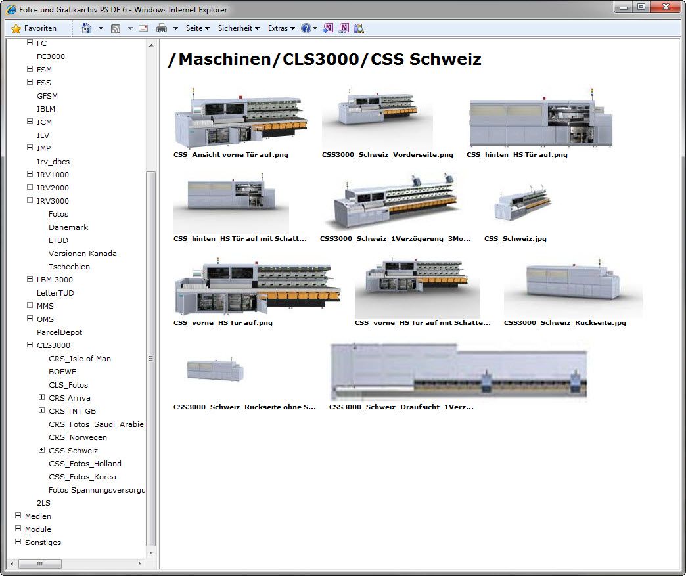Open CSS_Schweiz.jpg thumbnail image
The height and width of the screenshot is (576, 686).
click(522, 204)
